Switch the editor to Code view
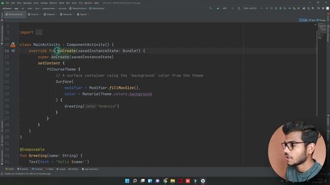The height and width of the screenshot is (185, 330). tap(303, 20)
